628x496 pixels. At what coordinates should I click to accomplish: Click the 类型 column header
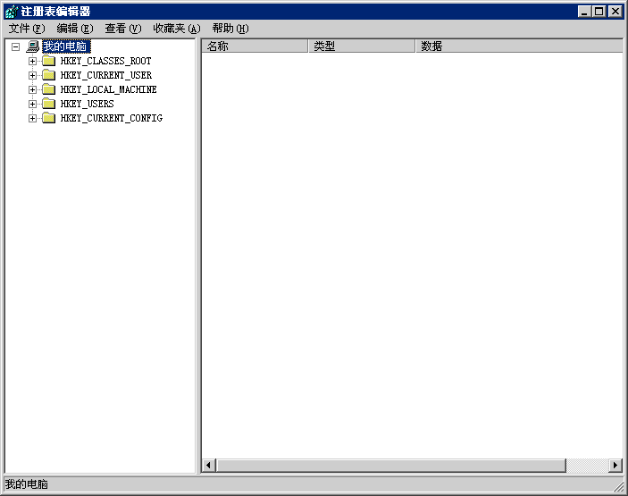click(x=361, y=46)
